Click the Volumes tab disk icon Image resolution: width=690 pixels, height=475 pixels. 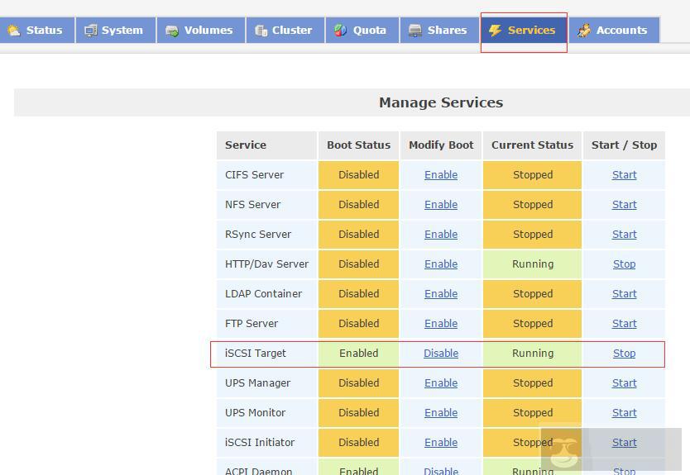[172, 31]
